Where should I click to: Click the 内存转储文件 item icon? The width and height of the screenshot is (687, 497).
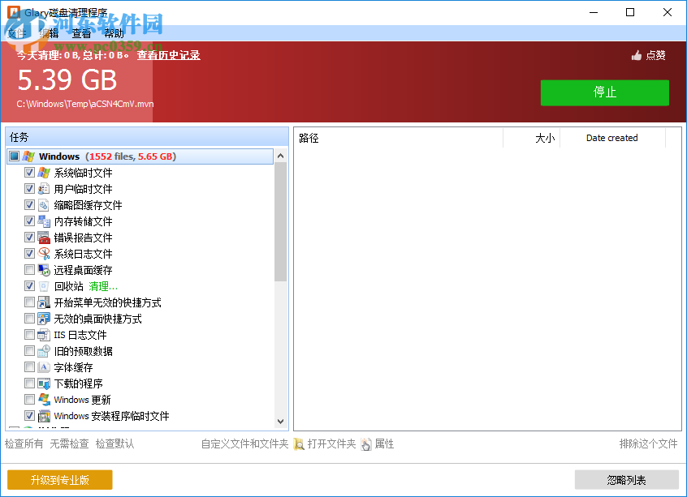pyautogui.click(x=42, y=221)
